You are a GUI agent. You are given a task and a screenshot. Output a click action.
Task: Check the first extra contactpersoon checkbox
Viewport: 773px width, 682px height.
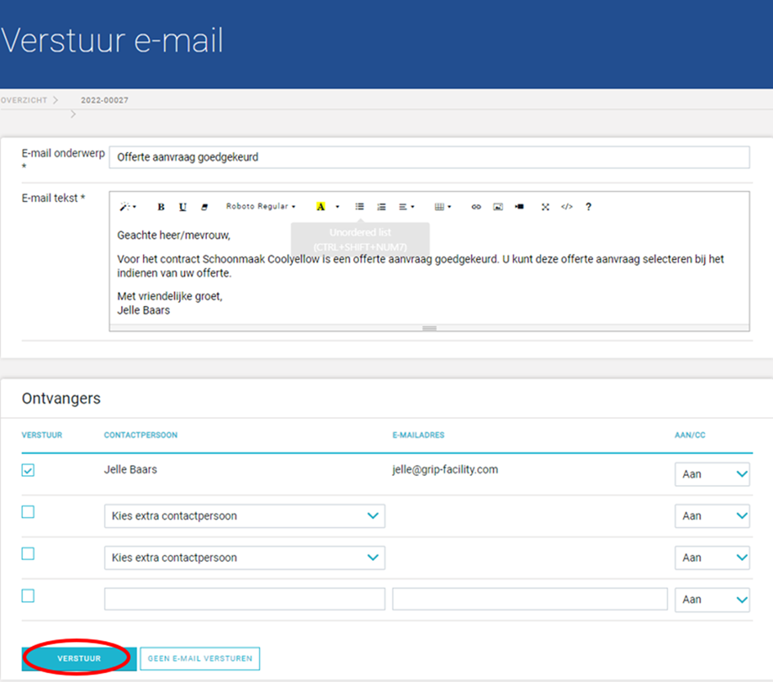pyautogui.click(x=28, y=512)
